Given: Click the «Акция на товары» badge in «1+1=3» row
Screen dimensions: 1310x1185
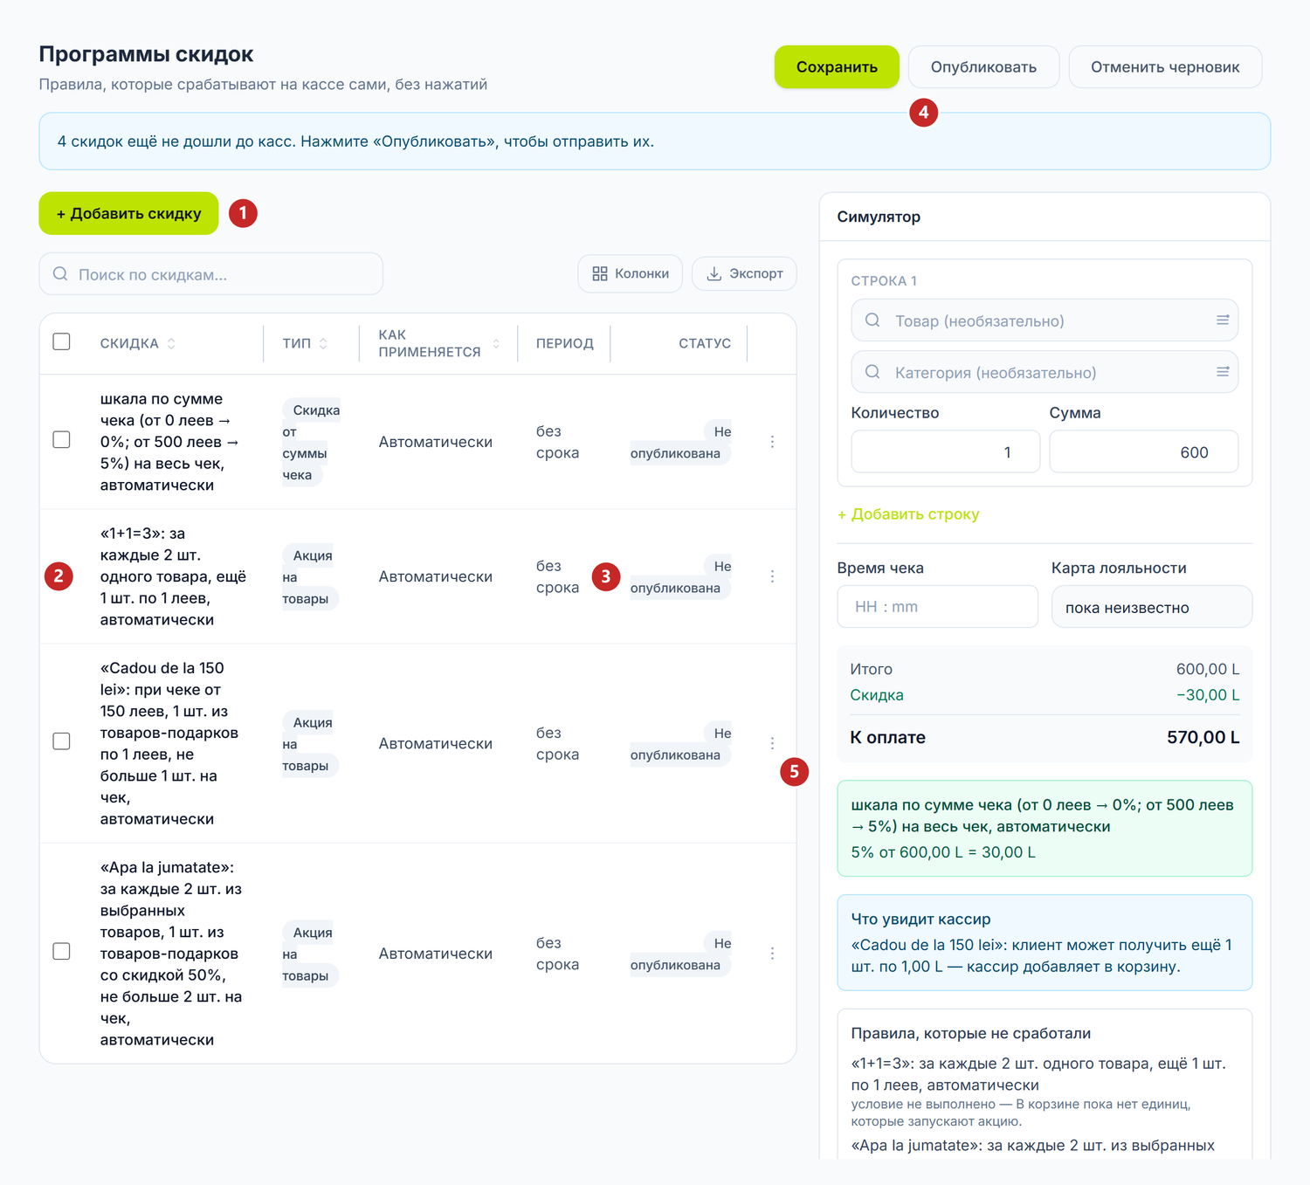Looking at the screenshot, I should (309, 576).
